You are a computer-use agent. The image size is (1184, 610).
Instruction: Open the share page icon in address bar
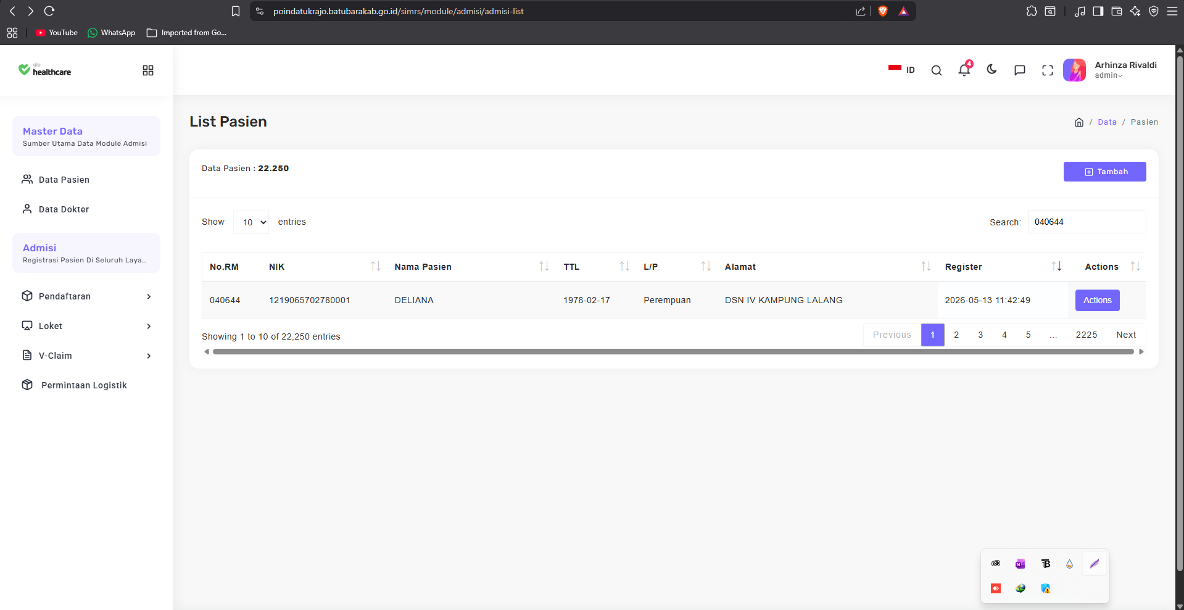point(860,11)
